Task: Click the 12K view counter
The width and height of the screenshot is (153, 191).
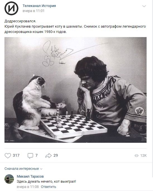Action: pos(143,156)
